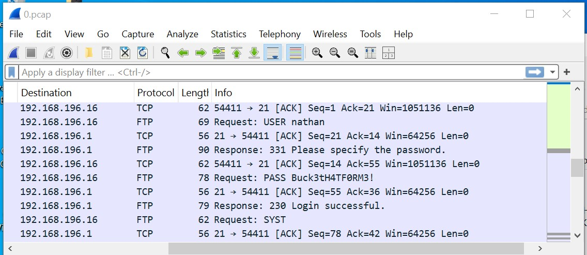Click the resize columns icon
The width and height of the screenshot is (587, 255).
370,53
